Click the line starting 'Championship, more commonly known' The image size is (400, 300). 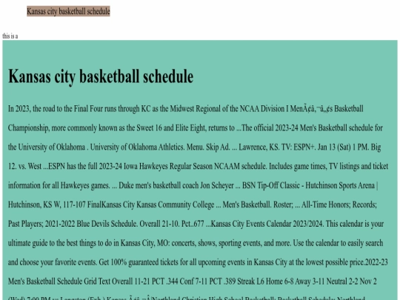[196, 128]
